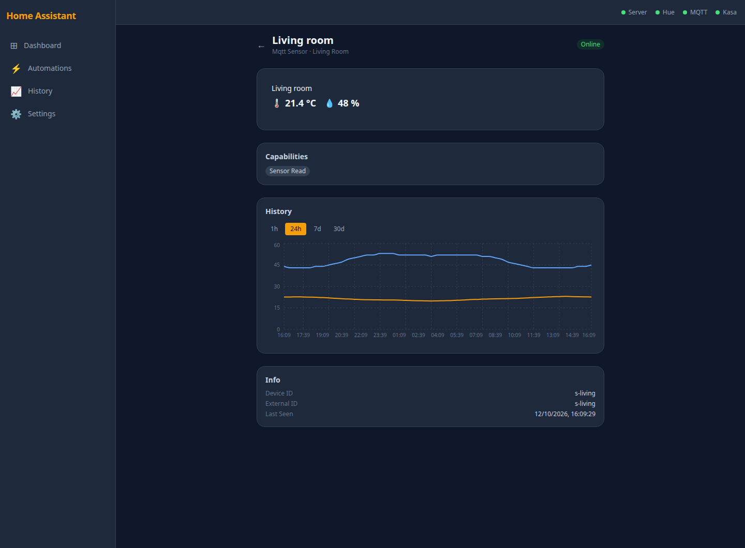Click the Online status badge
The width and height of the screenshot is (745, 548).
pos(590,44)
